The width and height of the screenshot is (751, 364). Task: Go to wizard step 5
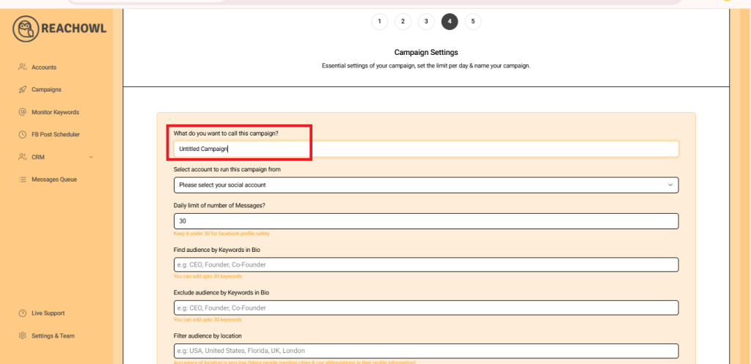(473, 21)
